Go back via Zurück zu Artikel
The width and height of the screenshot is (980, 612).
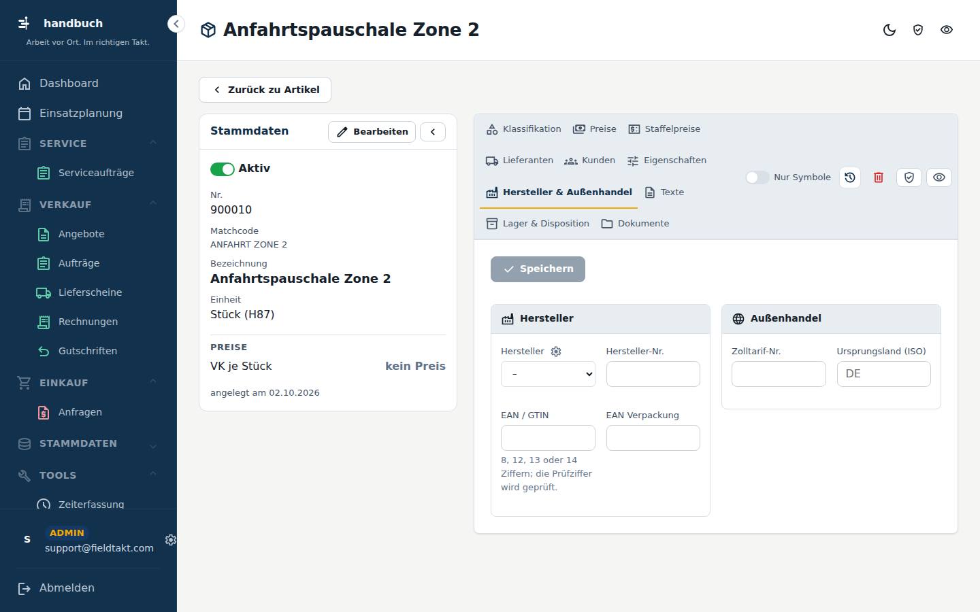pyautogui.click(x=265, y=90)
